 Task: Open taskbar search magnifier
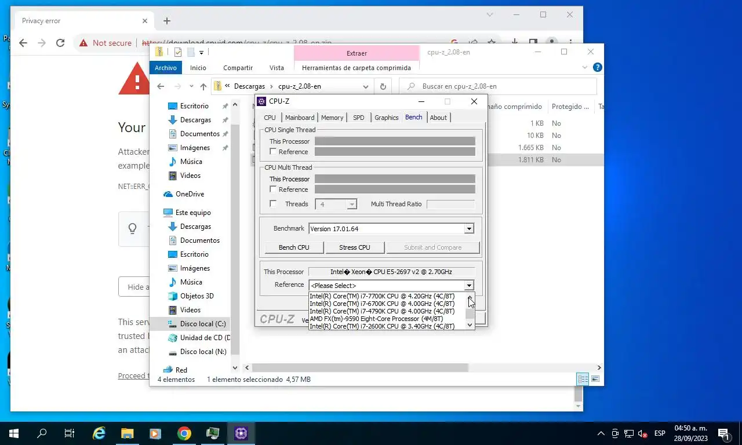tap(42, 433)
